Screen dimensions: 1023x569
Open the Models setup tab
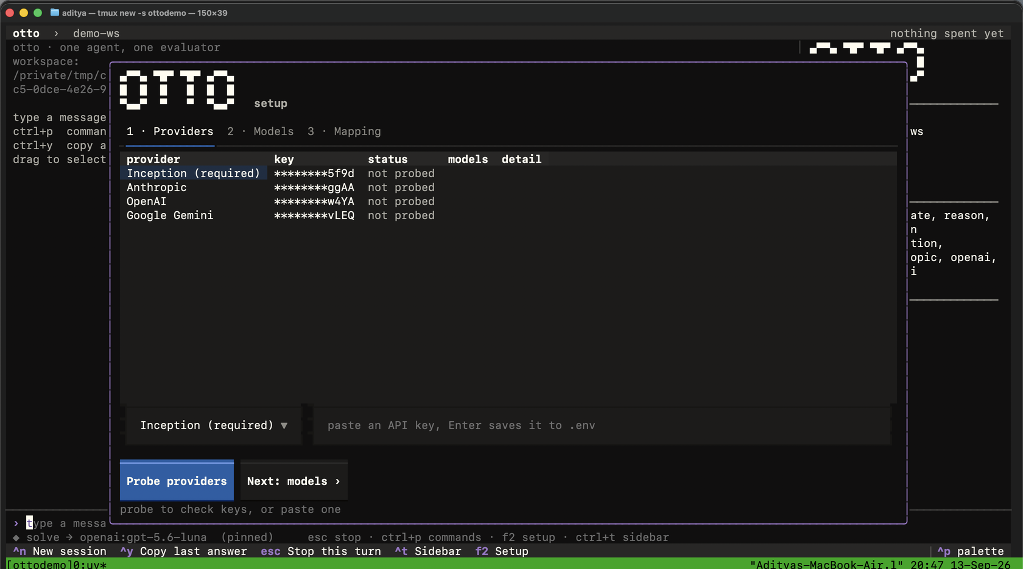pos(261,131)
